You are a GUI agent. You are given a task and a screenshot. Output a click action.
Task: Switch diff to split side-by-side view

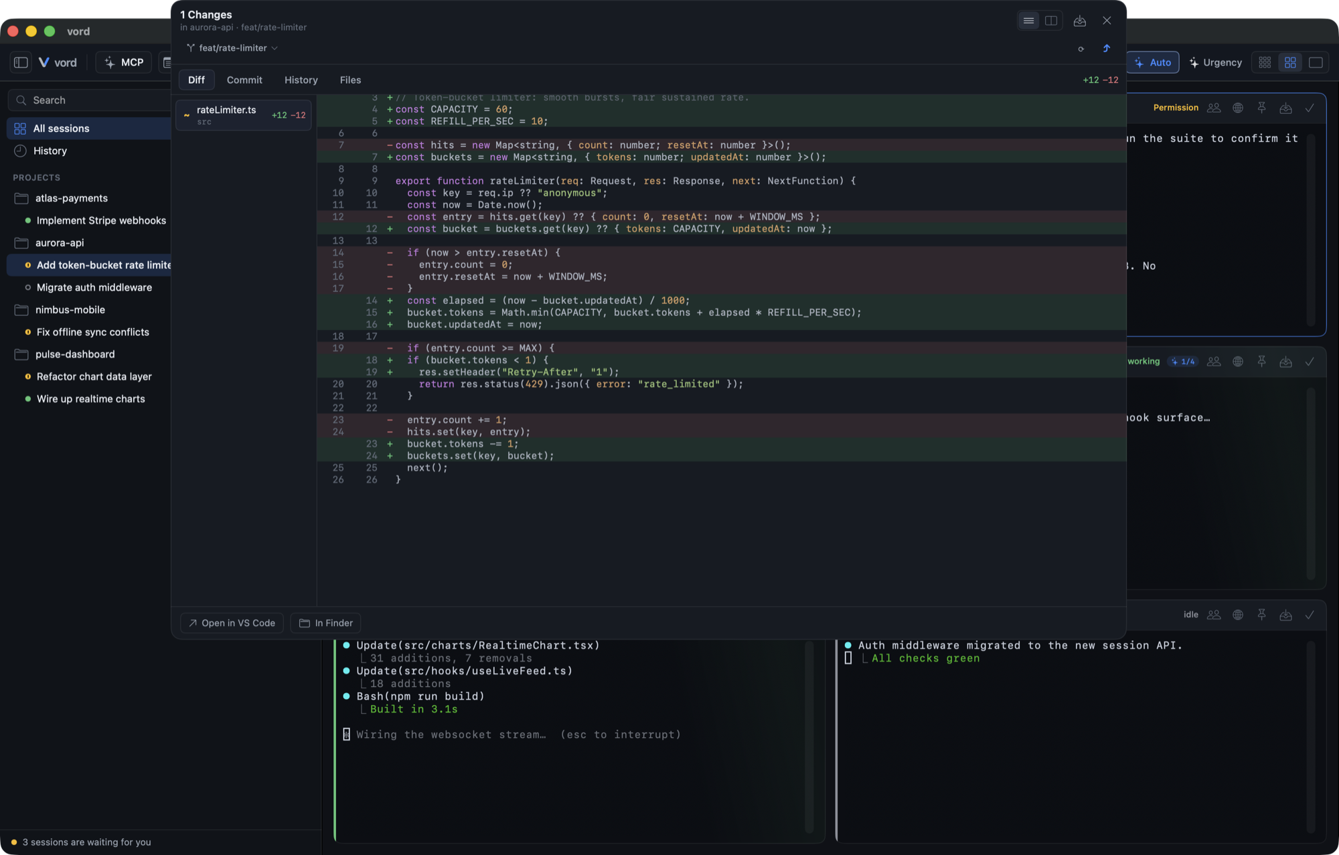pos(1051,21)
